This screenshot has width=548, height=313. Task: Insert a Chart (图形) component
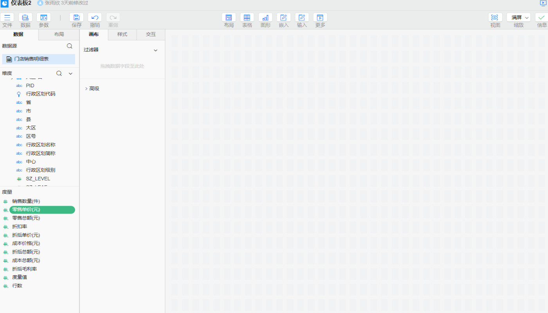[x=265, y=18]
